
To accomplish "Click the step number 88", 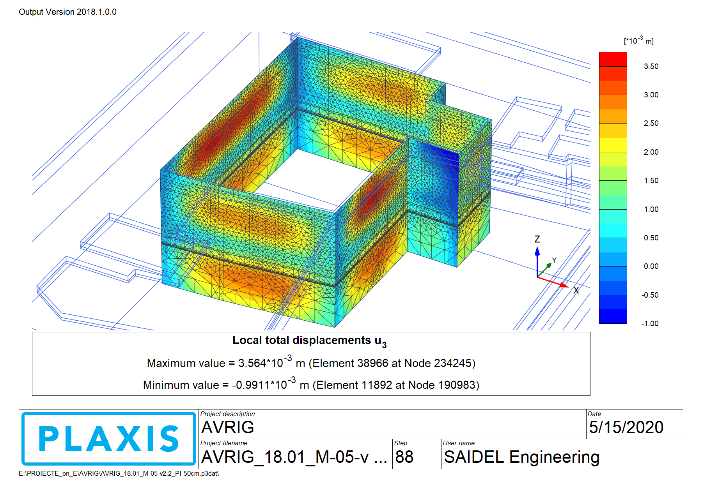I will pos(404,457).
